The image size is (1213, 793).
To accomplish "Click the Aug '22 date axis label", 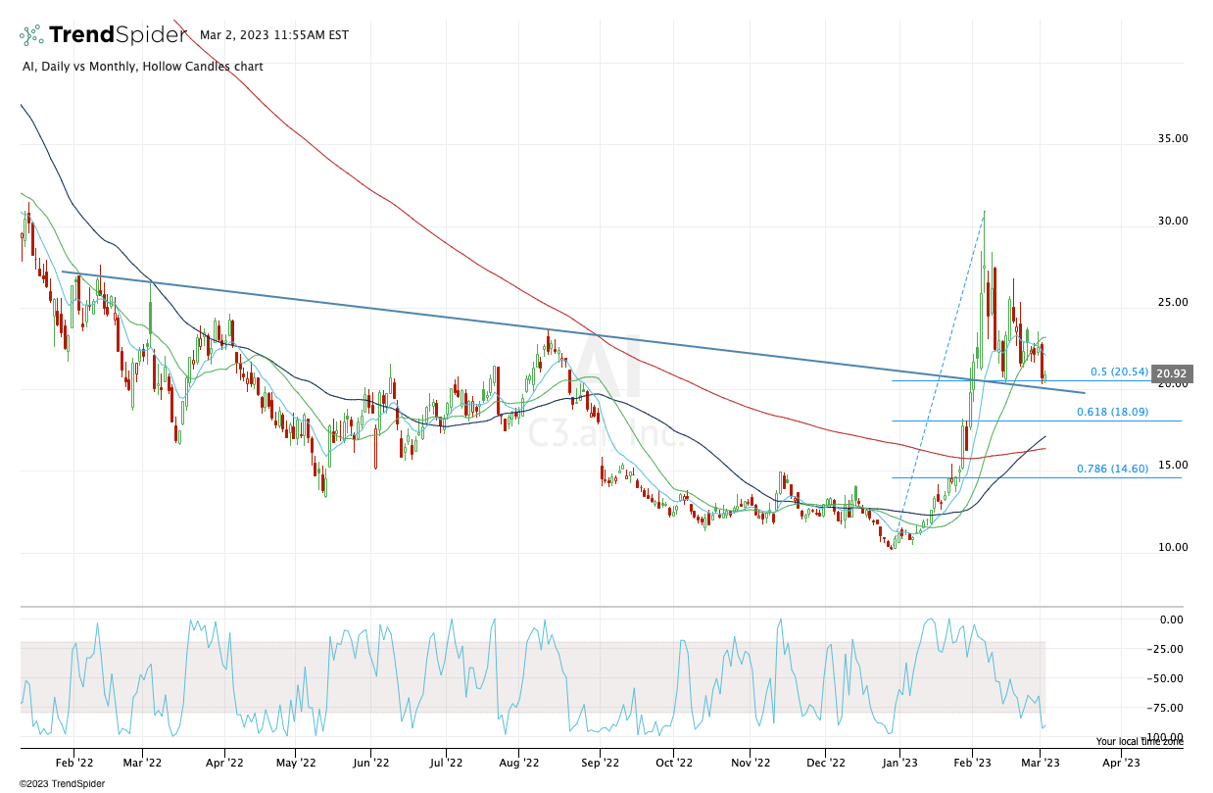I will pos(519,761).
